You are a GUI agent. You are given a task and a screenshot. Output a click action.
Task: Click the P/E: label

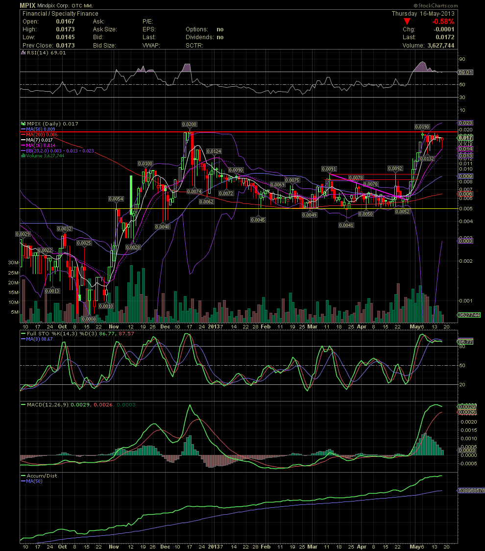148,22
